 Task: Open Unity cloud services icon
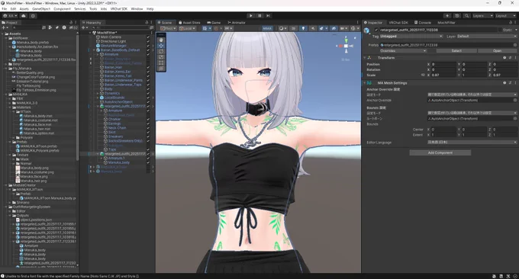[x=24, y=16]
